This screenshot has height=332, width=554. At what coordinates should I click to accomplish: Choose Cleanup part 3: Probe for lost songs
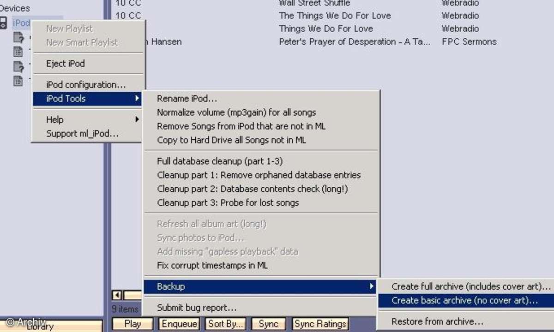point(228,203)
